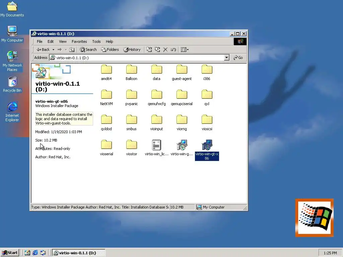
Task: Select the smbus folder
Action: [131, 123]
